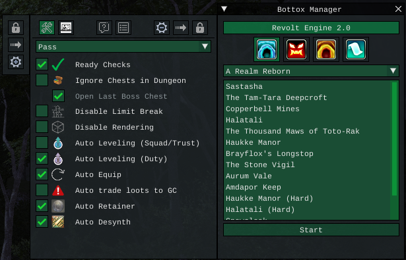The image size is (406, 260).
Task: Click the sidebar right arrow icon
Action: [x=16, y=45]
